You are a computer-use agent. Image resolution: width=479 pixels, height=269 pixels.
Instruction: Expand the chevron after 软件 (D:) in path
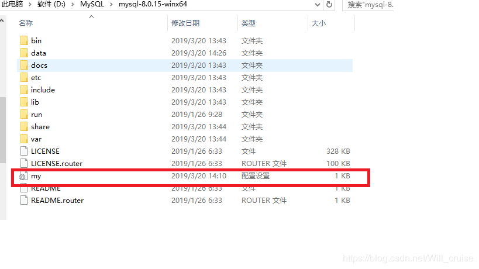[73, 5]
